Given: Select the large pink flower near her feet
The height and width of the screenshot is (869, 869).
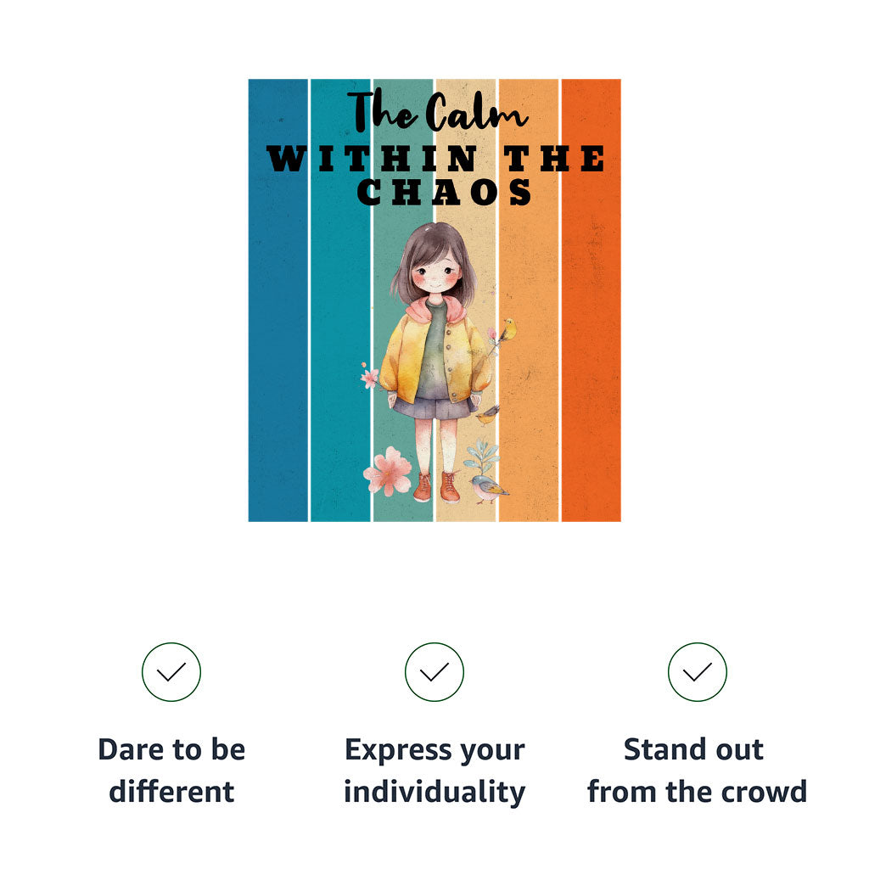Looking at the screenshot, I should tap(388, 474).
